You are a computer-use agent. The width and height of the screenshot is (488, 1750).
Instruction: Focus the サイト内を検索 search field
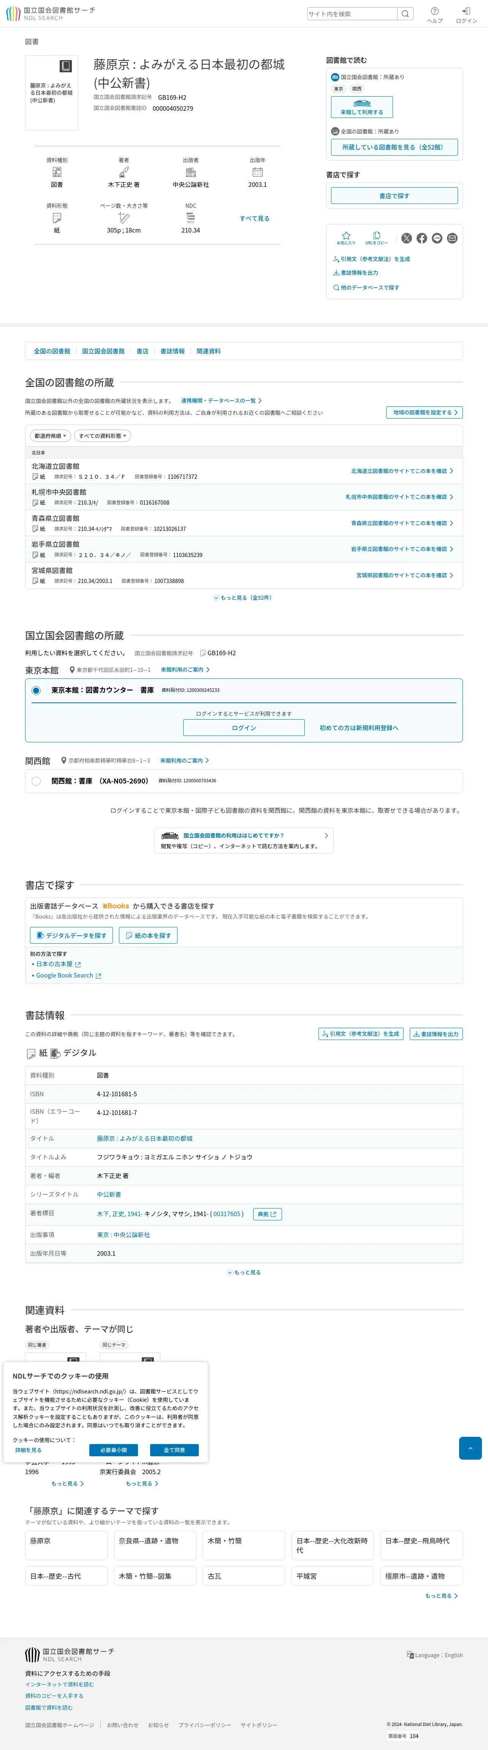click(x=352, y=14)
